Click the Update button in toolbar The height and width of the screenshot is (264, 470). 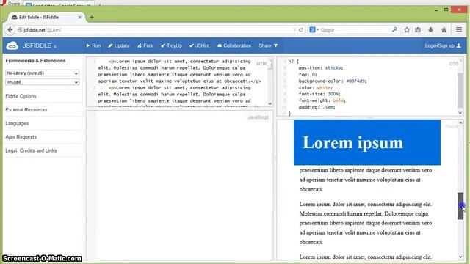point(119,45)
